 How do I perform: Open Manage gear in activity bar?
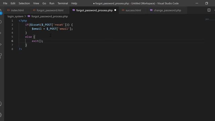1,115
